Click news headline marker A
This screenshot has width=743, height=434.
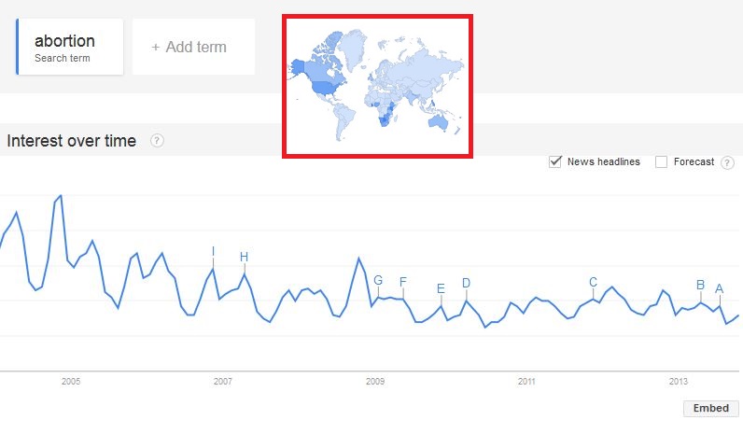[720, 288]
